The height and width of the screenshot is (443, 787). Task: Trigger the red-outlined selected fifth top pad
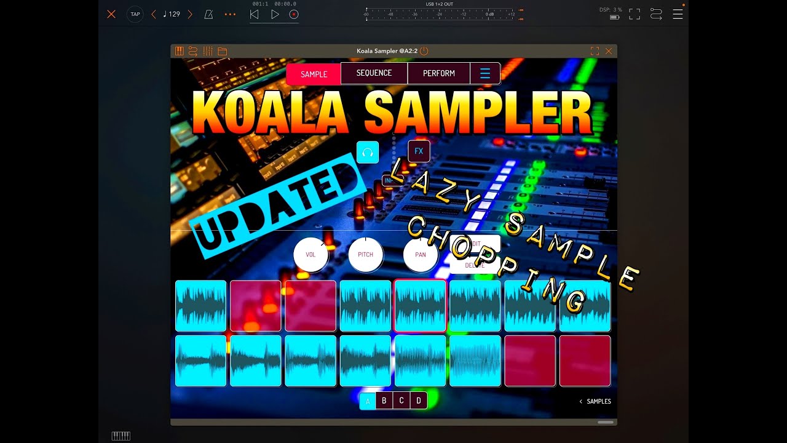421,306
